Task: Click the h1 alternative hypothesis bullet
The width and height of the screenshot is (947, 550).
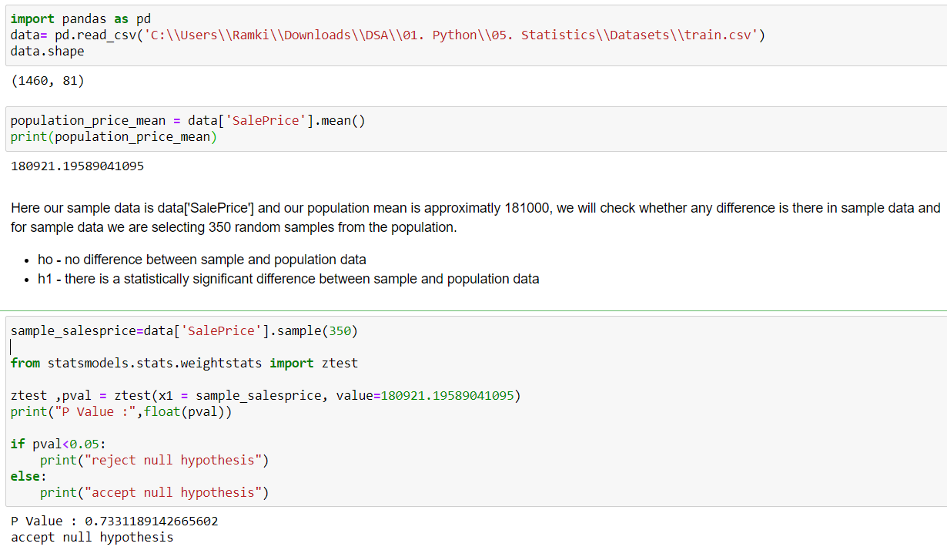Action: (288, 279)
